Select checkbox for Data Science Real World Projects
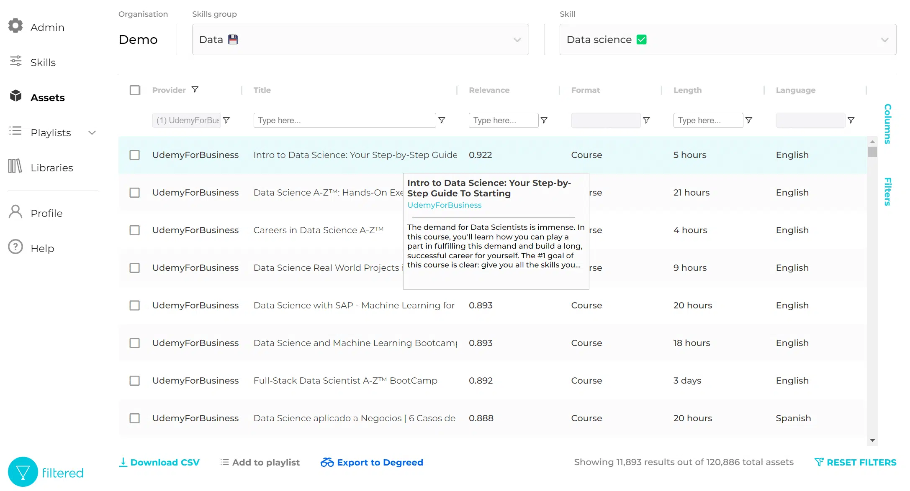The height and width of the screenshot is (491, 910). point(135,268)
